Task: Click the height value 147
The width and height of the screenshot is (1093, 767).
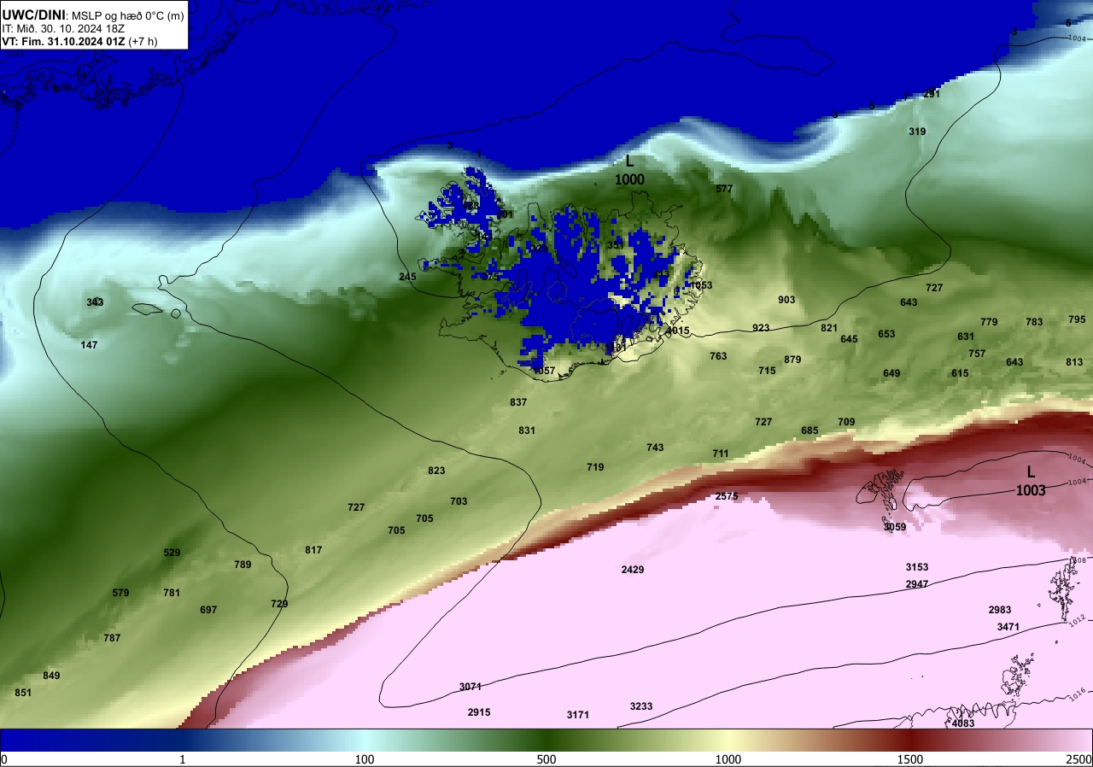Action: tap(90, 345)
